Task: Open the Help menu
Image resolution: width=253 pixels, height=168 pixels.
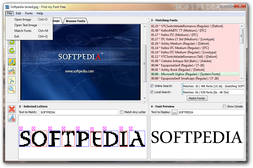Action: 40,13
